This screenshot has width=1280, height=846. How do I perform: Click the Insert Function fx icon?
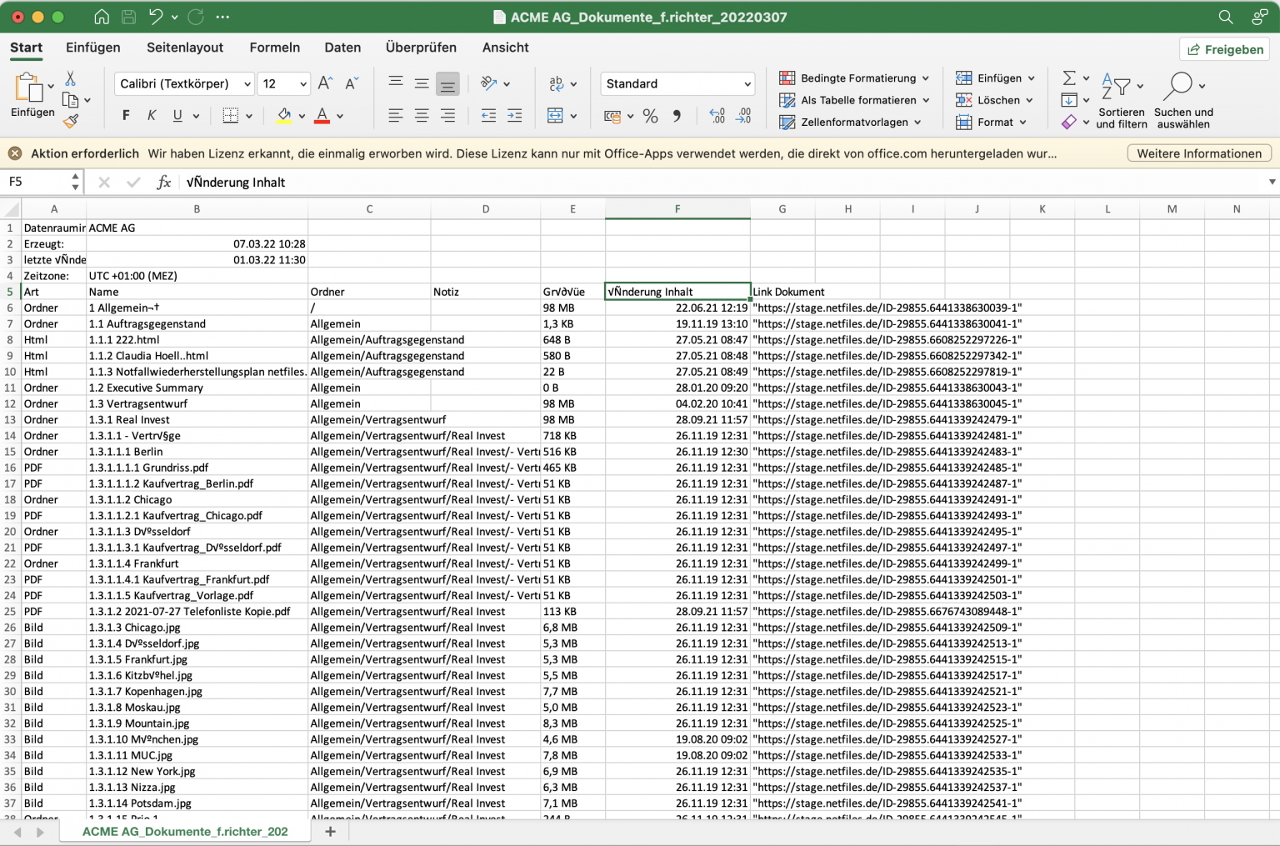click(164, 182)
